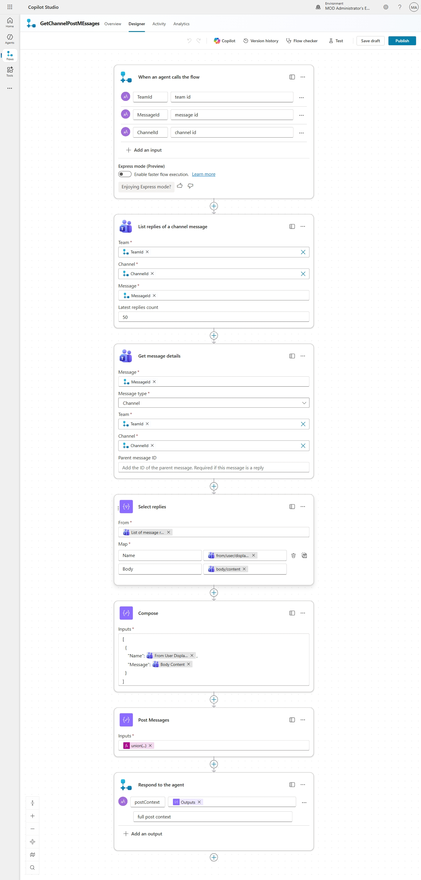This screenshot has height=880, width=421.
Task: Show more sidebar options ellipsis
Action: [x=10, y=88]
